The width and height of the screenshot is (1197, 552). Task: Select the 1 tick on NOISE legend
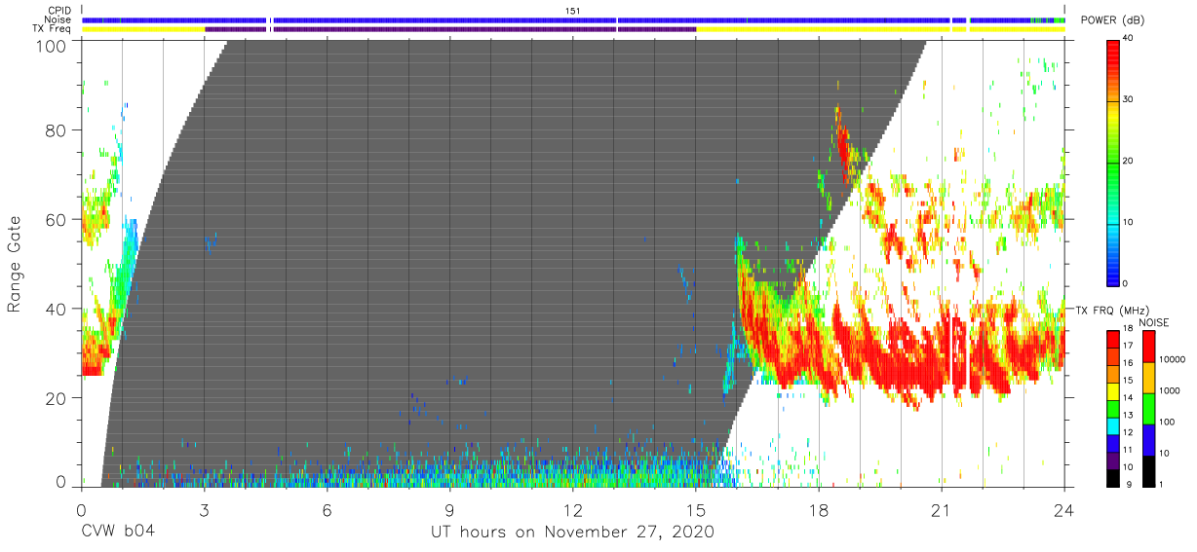pyautogui.click(x=1163, y=484)
